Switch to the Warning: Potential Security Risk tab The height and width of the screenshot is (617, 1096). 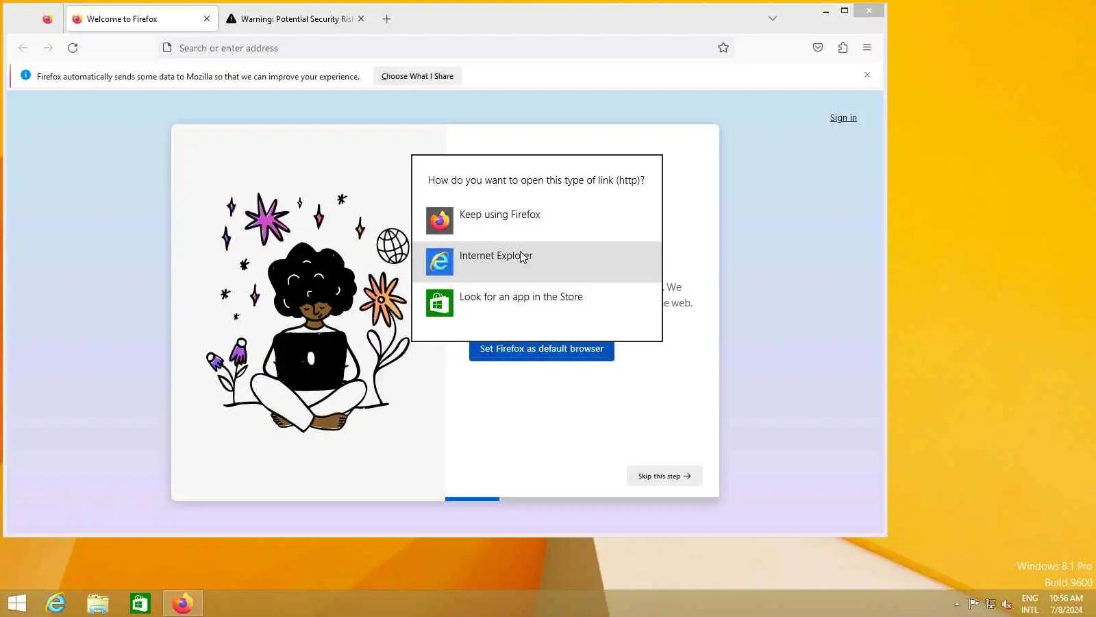(295, 19)
